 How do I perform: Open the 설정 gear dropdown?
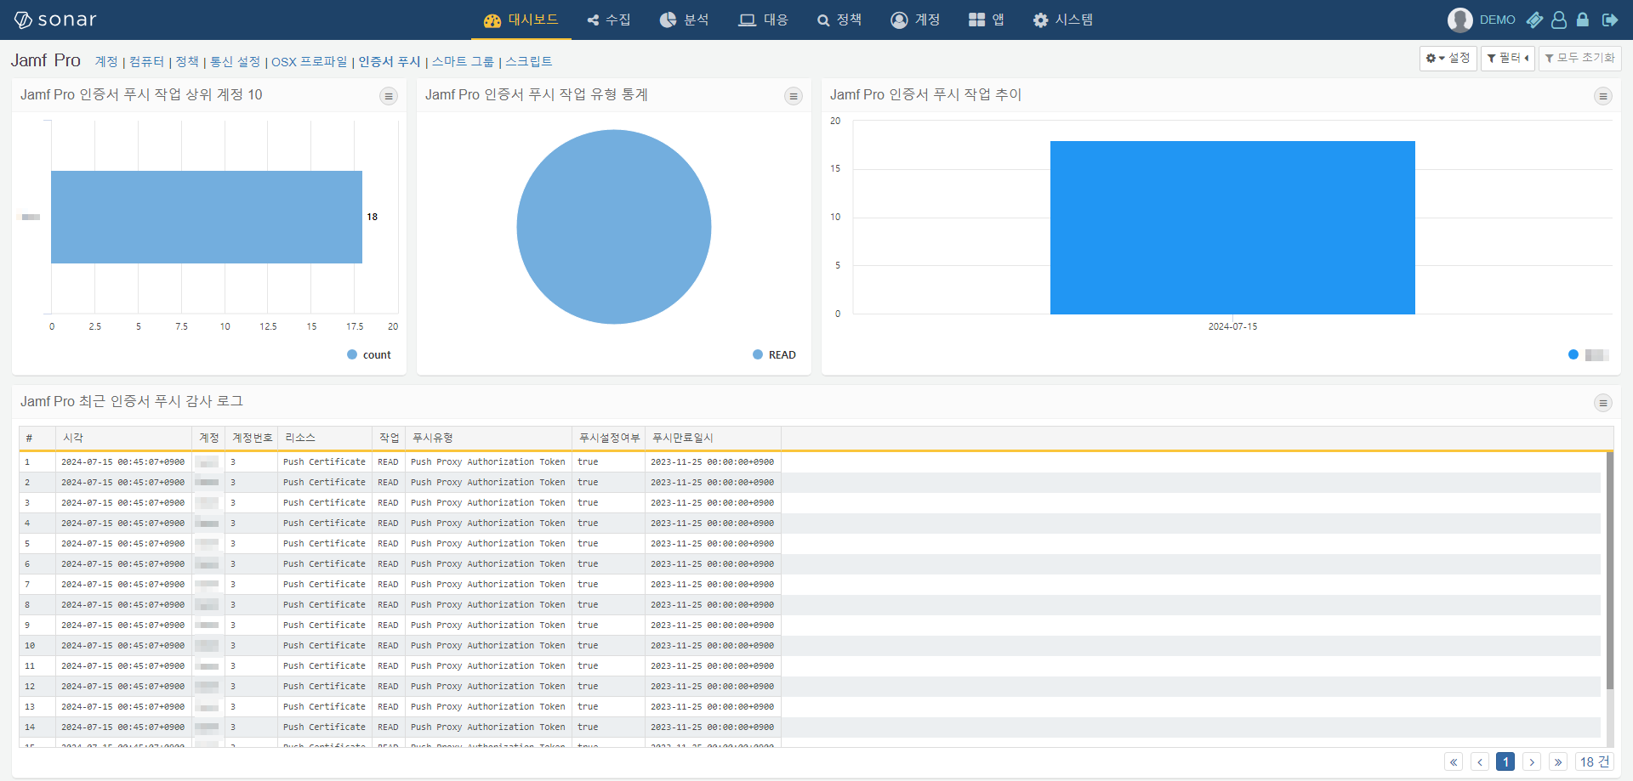[1448, 58]
